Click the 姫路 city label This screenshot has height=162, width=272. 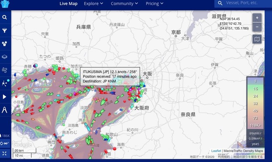point(60,58)
